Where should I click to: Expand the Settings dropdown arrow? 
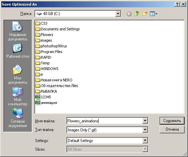[x=145, y=140]
